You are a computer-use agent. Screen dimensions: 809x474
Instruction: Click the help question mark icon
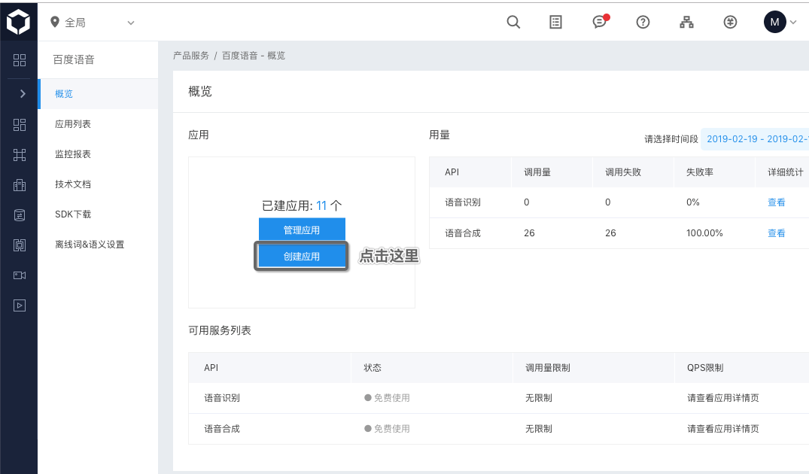[x=643, y=22]
